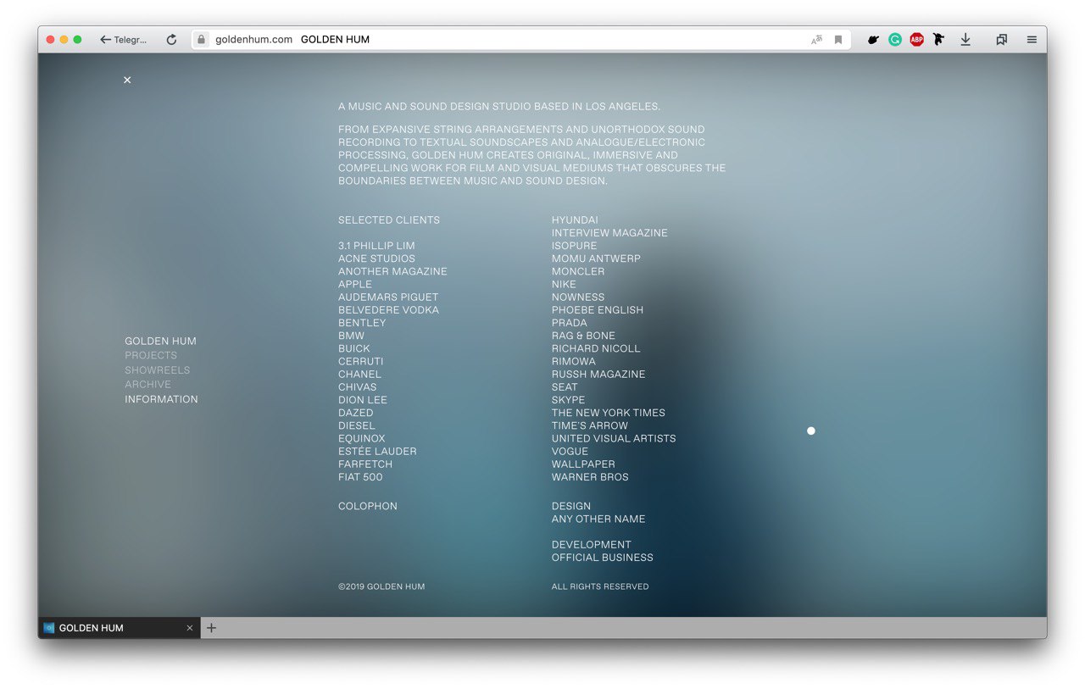Click NOWNESS in the client list
Viewport: 1085px width, 689px height.
click(x=578, y=297)
